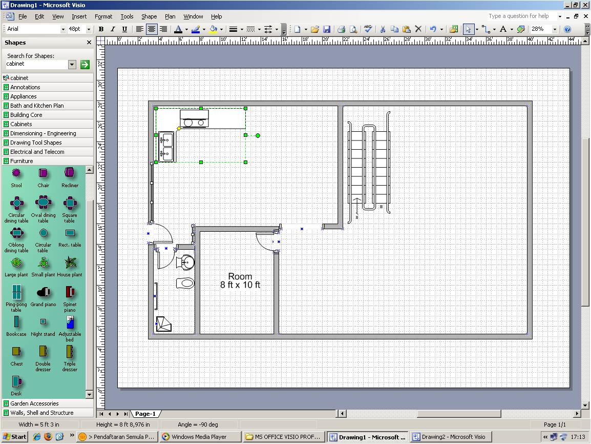Select the Connector tool
Viewport: 591px width, 444px height.
point(486,29)
